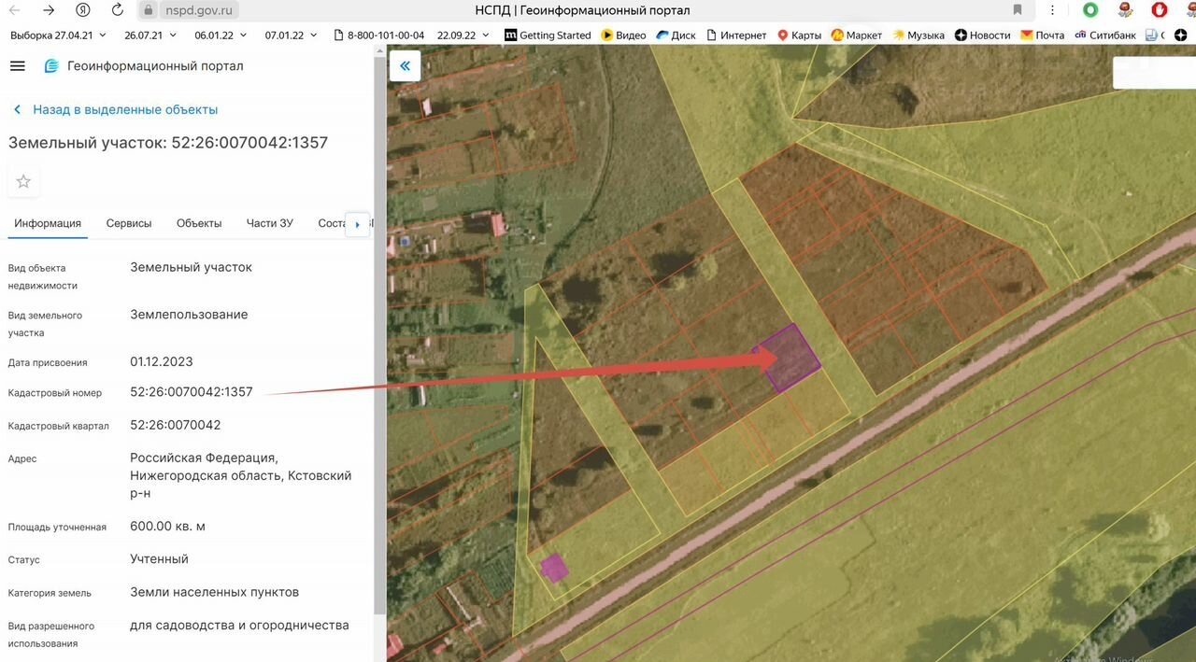1196x662 pixels.
Task: Click the Yandex home icon in toolbar
Action: point(82,10)
